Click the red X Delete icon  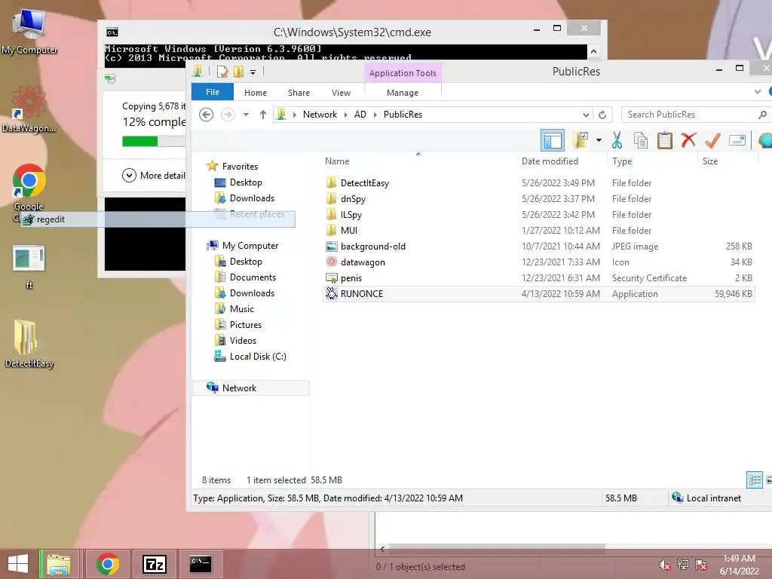click(x=688, y=140)
